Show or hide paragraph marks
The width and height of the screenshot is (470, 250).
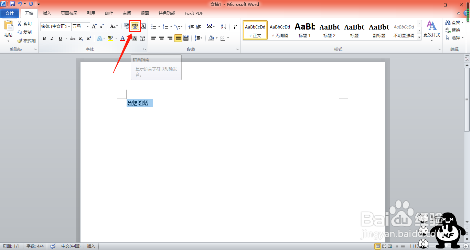[x=235, y=26]
